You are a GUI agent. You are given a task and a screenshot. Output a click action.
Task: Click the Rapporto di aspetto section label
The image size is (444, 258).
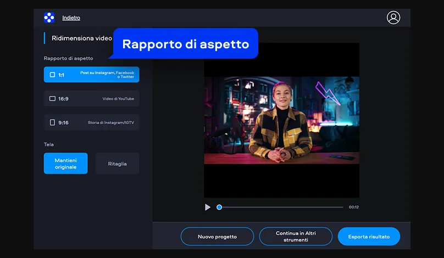[69, 58]
